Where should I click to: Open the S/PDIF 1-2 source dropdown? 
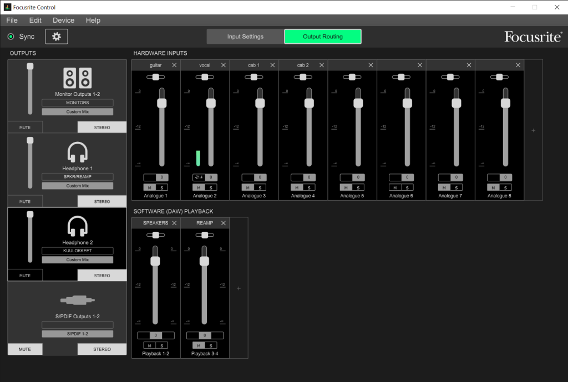pyautogui.click(x=77, y=334)
